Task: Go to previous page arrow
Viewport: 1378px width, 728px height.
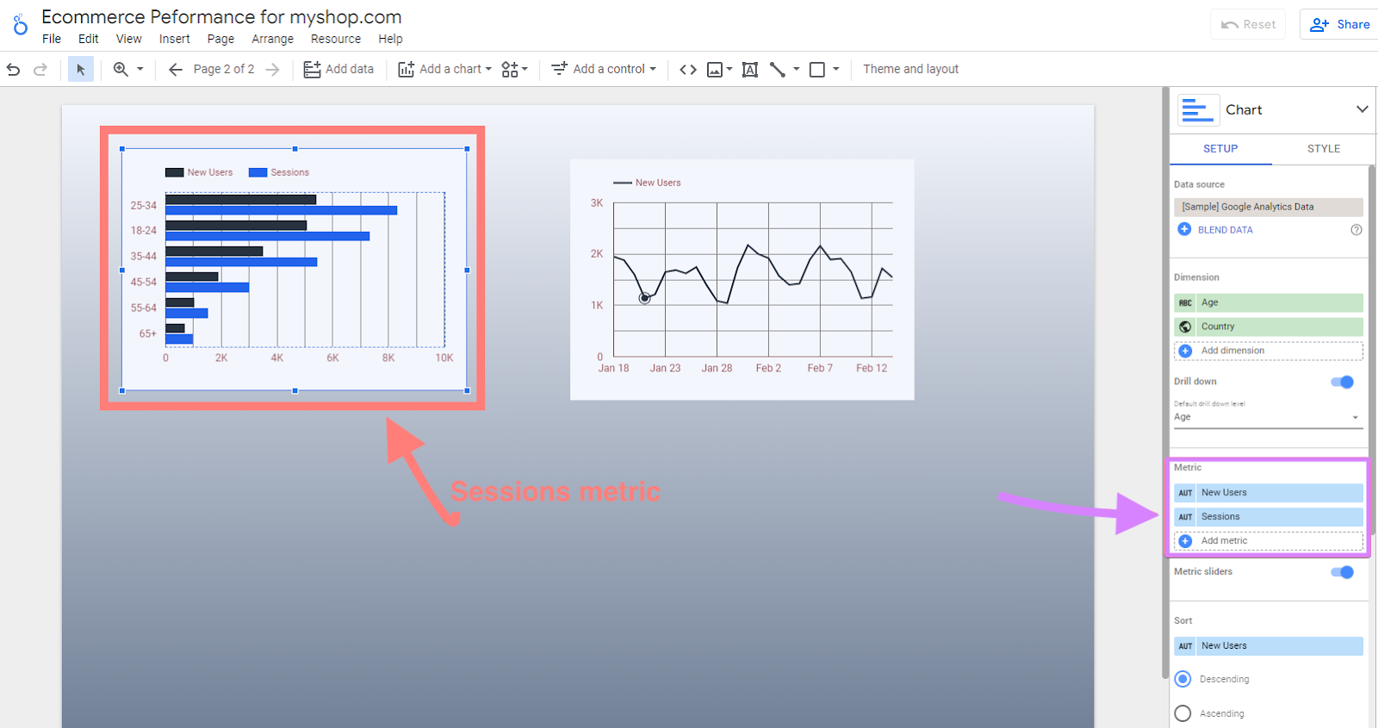Action: pos(176,69)
